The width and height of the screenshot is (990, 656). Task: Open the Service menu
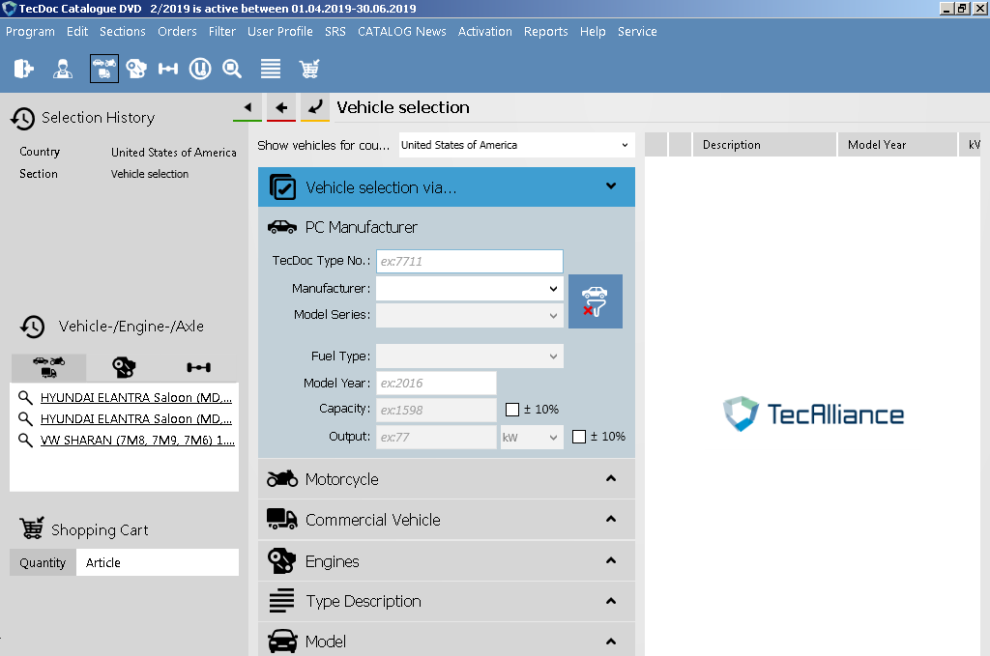pos(637,32)
